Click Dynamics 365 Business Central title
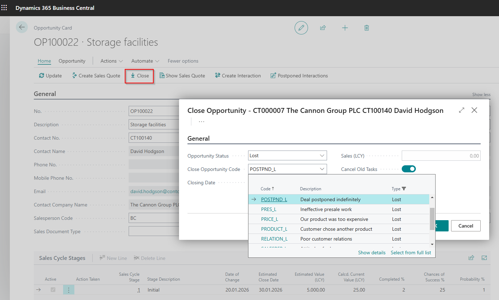This screenshot has height=300, width=499. pyautogui.click(x=55, y=8)
